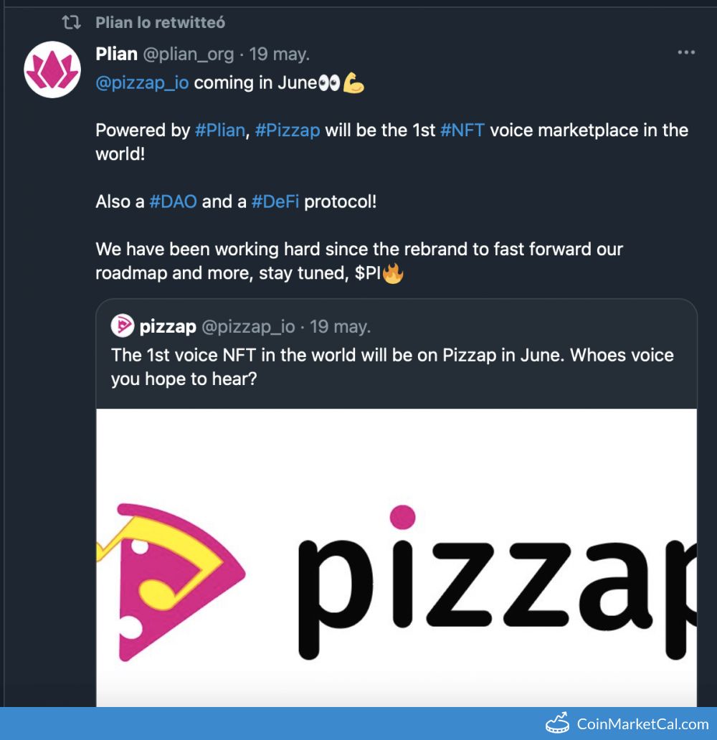
Task: Open the #Plian hashtag
Action: click(219, 131)
